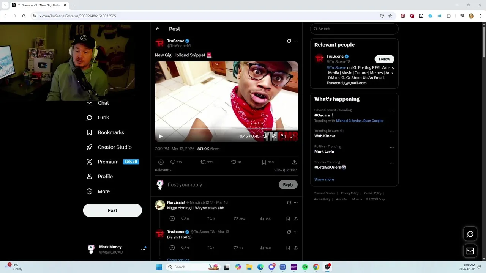Open Grok in the sidebar
Image resolution: width=486 pixels, height=273 pixels.
click(98, 118)
